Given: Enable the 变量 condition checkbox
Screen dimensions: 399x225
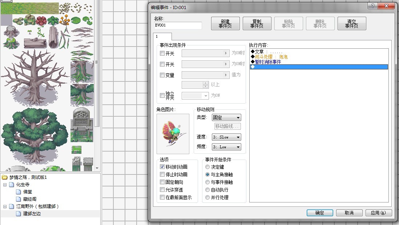Looking at the screenshot, I should coord(162,75).
